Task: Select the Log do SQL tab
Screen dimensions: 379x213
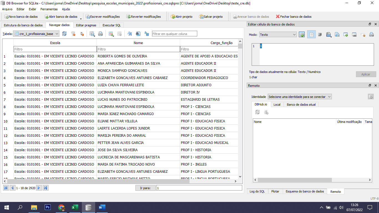Action: [x=257, y=191]
